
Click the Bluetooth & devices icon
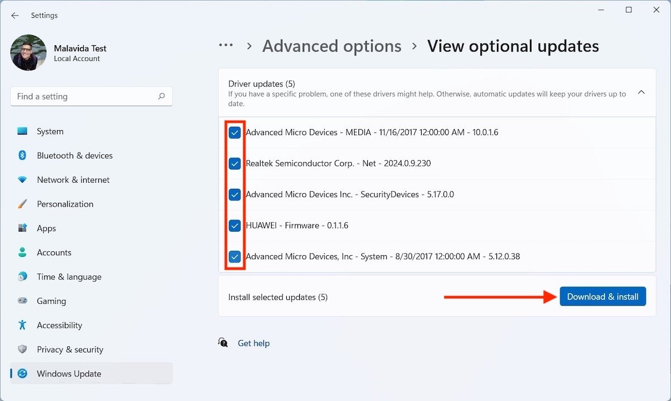pyautogui.click(x=22, y=155)
